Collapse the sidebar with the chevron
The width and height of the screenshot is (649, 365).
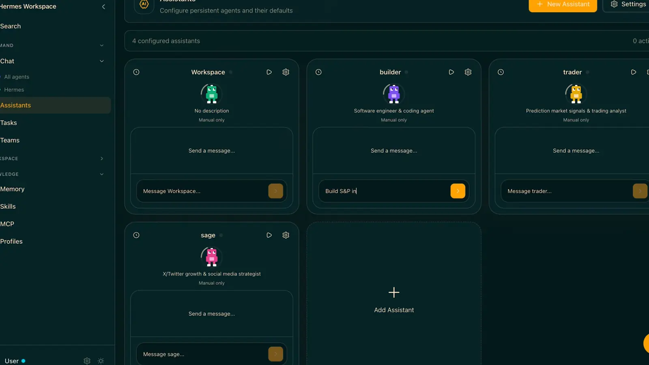tap(103, 6)
